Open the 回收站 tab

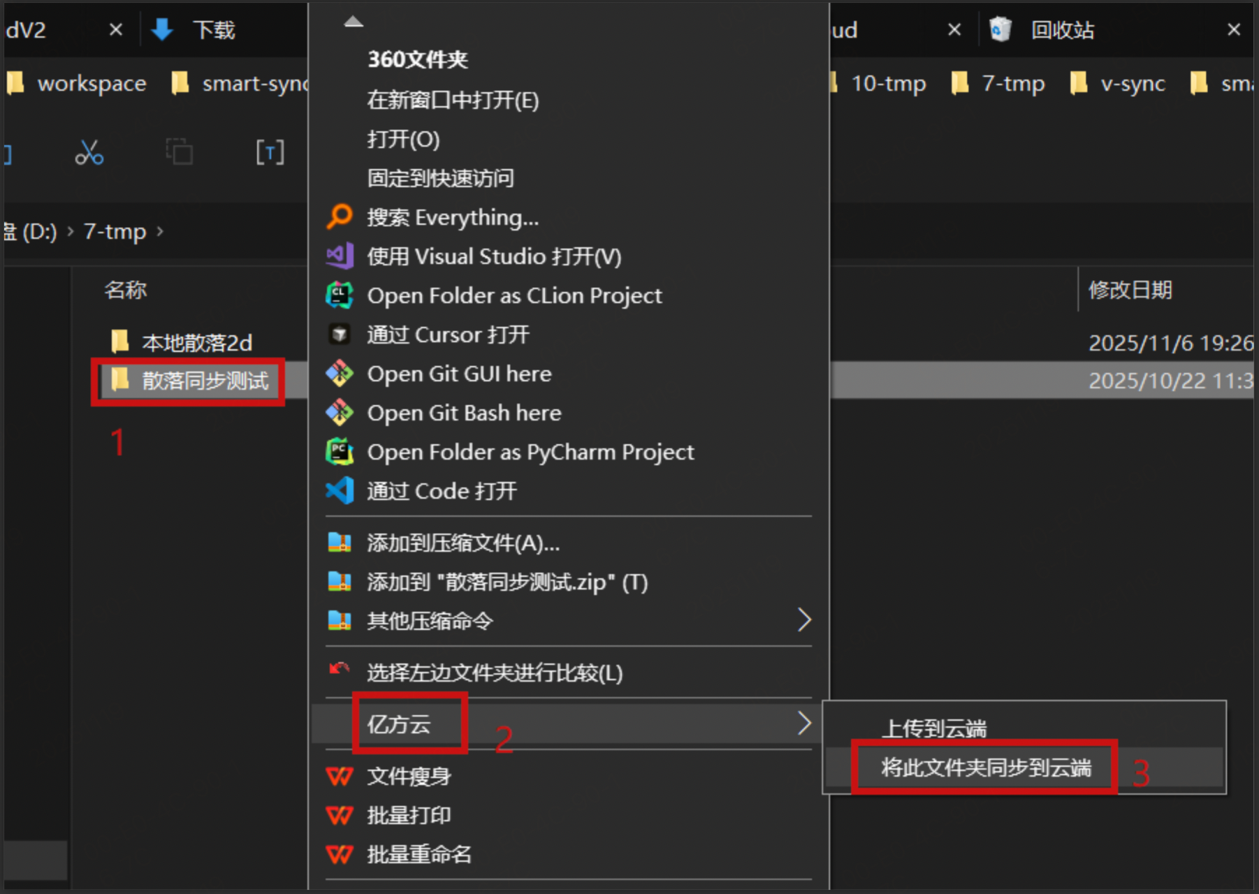1062,30
